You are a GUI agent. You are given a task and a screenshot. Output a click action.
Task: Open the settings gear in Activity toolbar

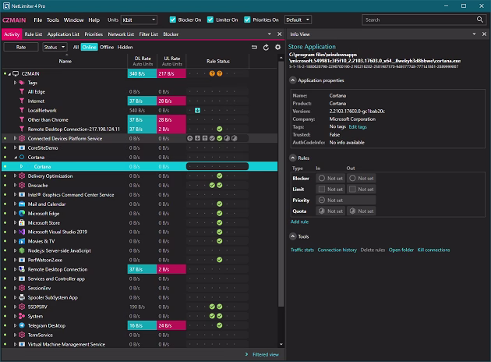pyautogui.click(x=277, y=48)
